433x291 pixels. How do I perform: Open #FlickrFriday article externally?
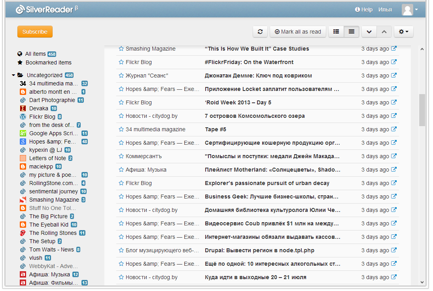394,62
